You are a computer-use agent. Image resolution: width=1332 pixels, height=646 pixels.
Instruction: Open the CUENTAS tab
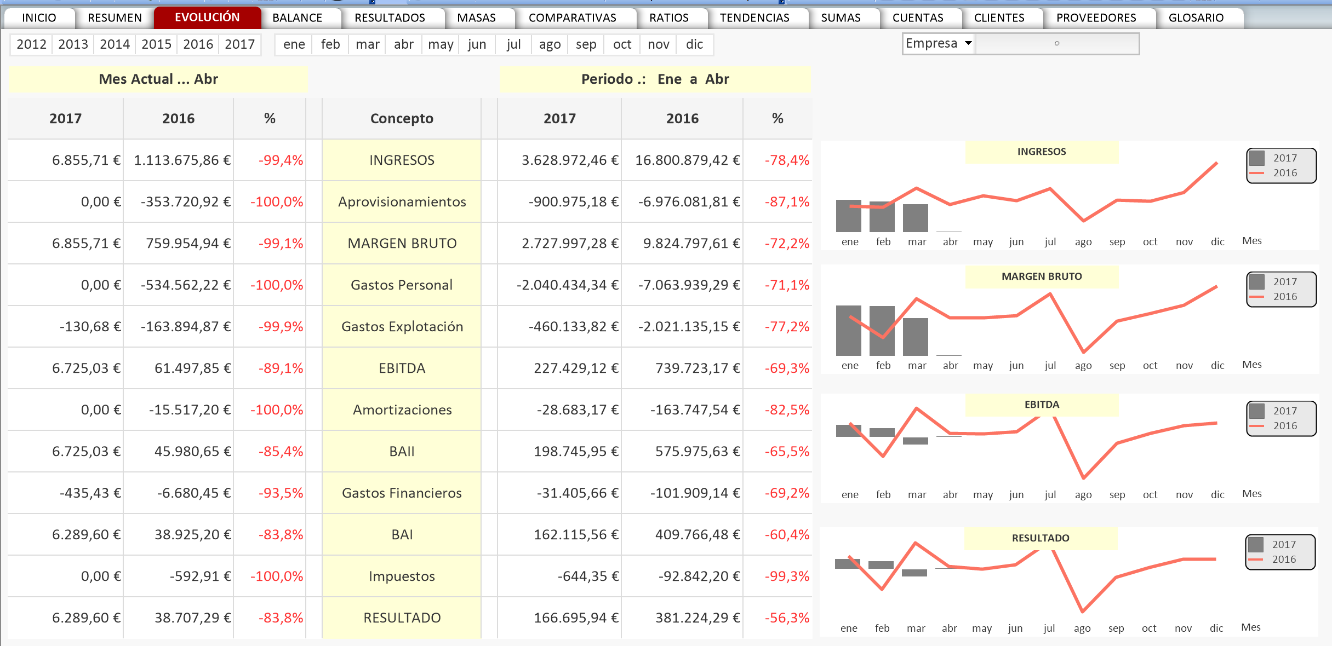(918, 18)
